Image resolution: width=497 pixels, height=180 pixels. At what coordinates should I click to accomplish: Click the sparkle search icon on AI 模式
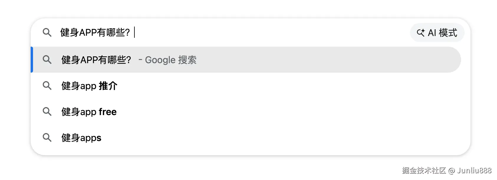[421, 33]
